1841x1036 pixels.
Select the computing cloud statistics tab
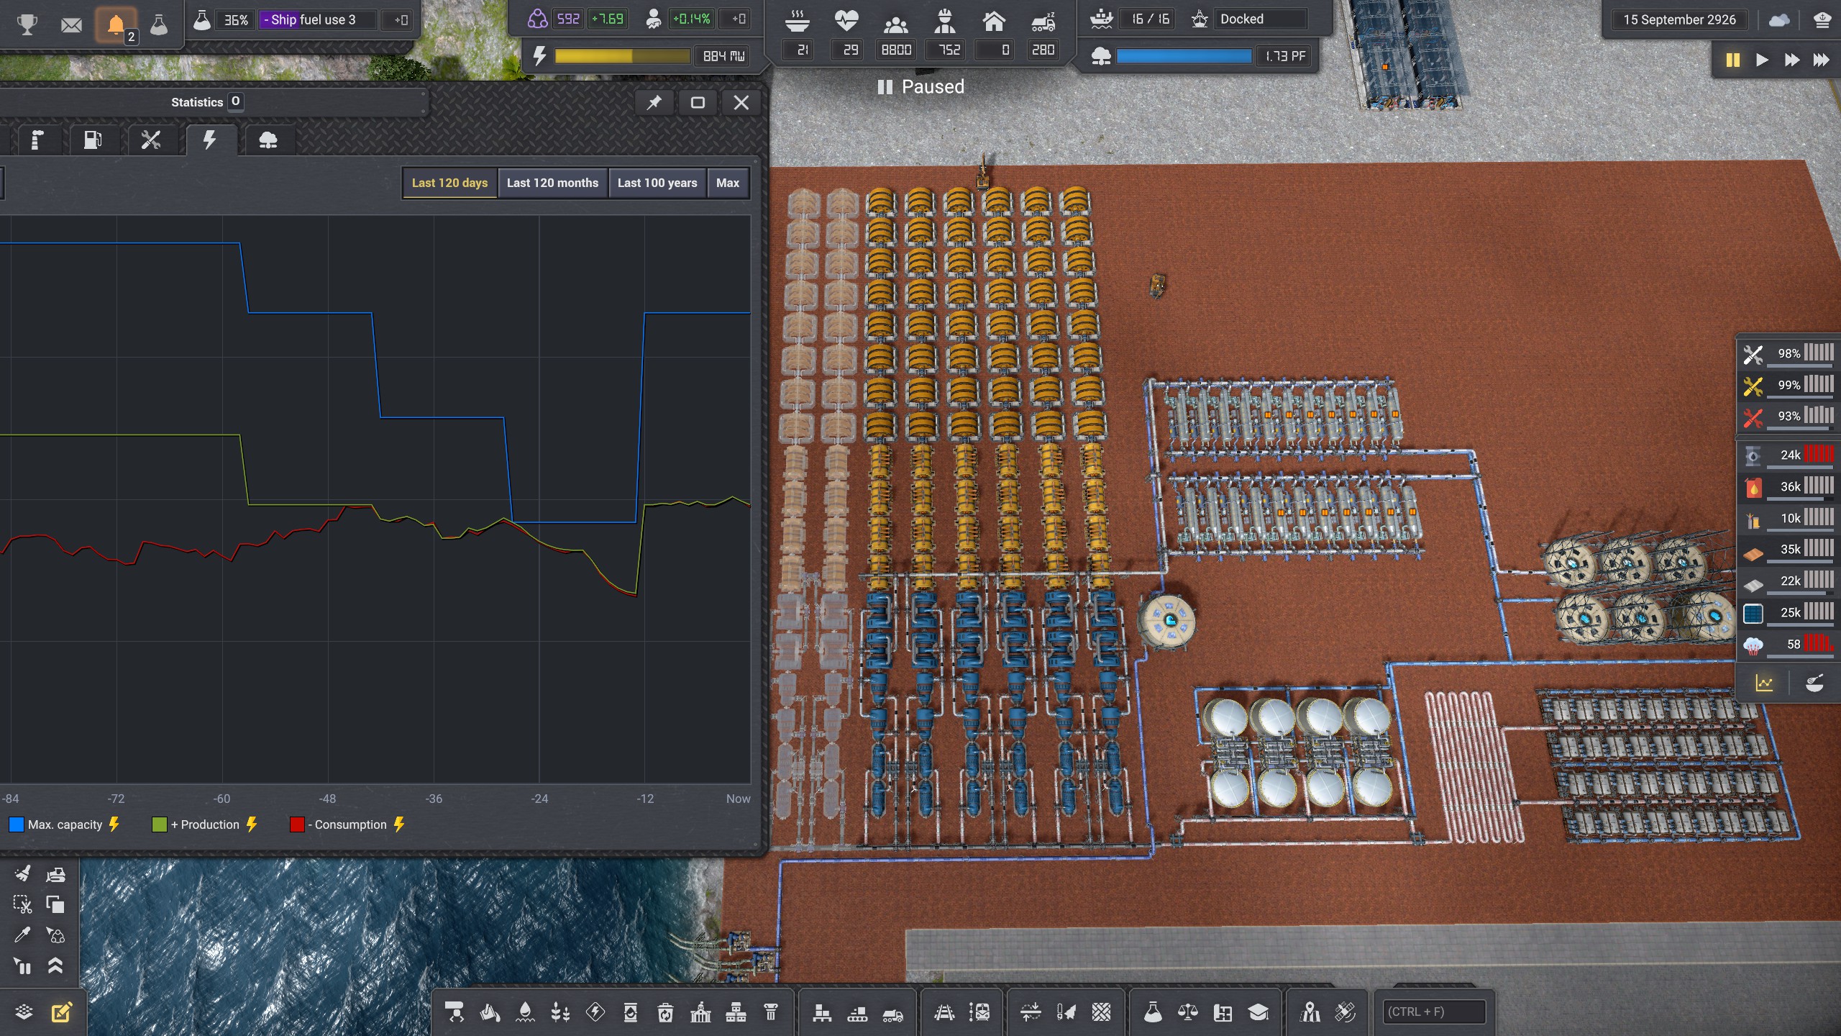coord(268,140)
